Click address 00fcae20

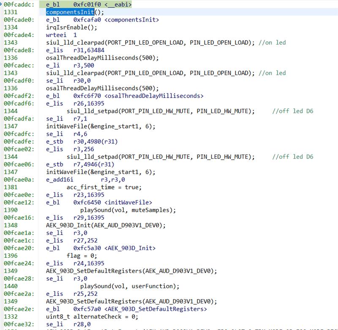[x=19, y=248]
